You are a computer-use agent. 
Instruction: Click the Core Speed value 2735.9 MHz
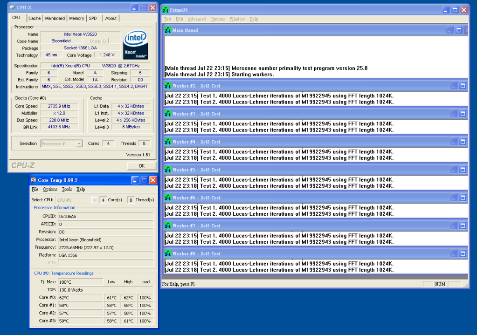[x=59, y=106]
